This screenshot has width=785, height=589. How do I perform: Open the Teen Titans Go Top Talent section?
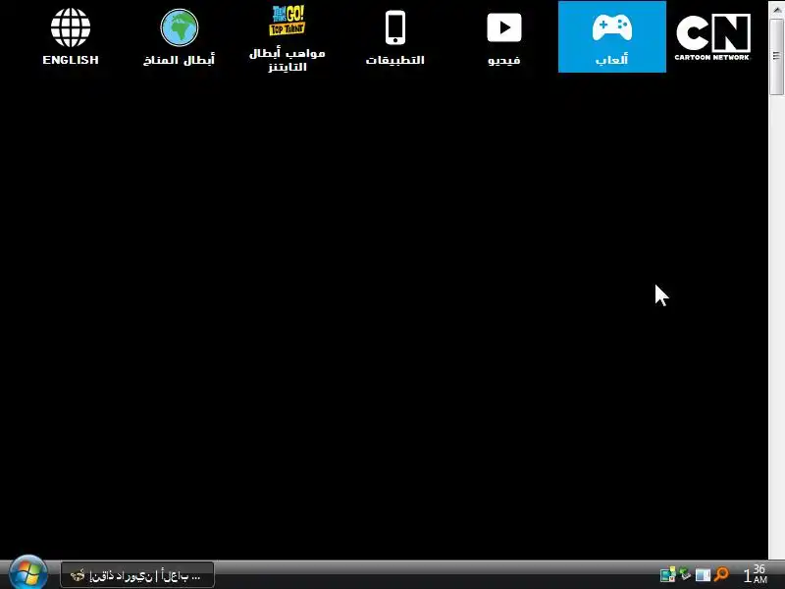coord(287,39)
